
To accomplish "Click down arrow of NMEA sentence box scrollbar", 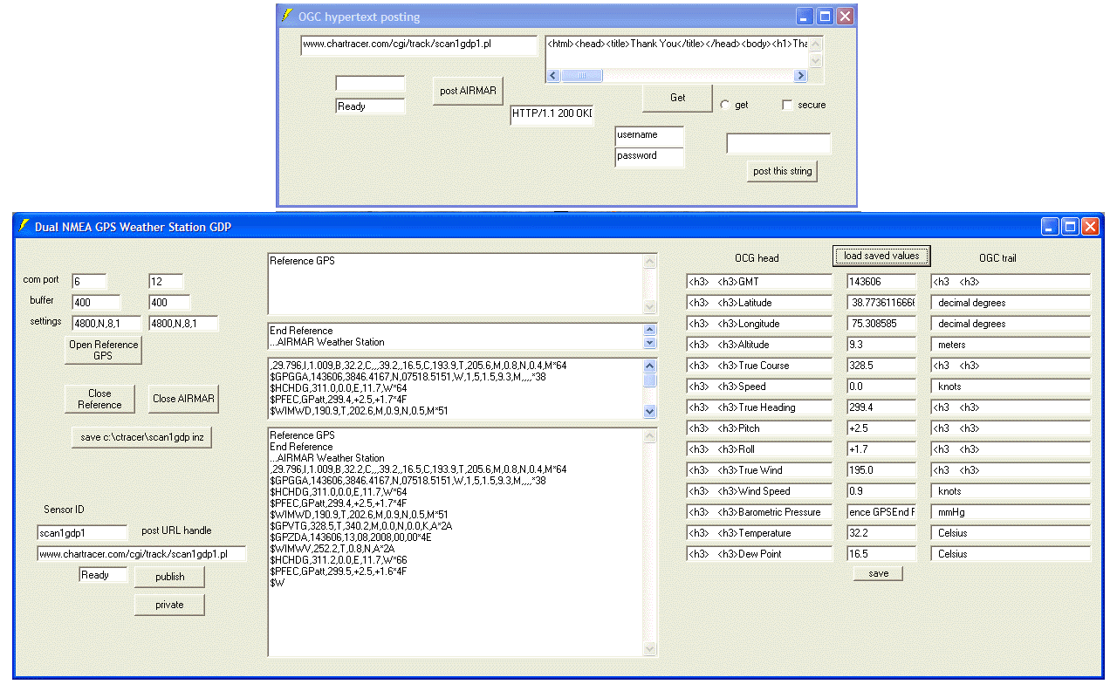I will coord(649,411).
